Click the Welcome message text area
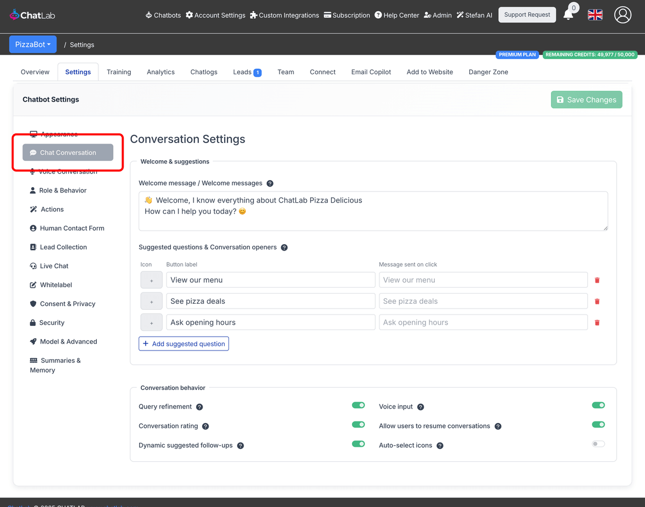 coord(373,211)
